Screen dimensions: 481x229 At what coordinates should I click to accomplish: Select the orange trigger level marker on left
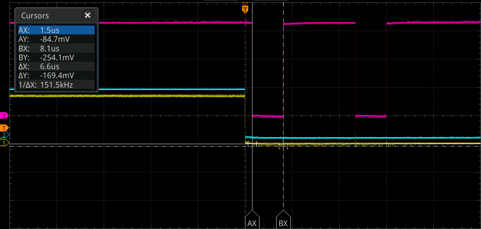click(x=5, y=128)
